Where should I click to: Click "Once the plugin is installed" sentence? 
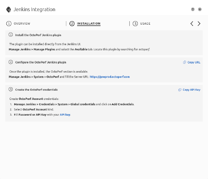coord(49,71)
